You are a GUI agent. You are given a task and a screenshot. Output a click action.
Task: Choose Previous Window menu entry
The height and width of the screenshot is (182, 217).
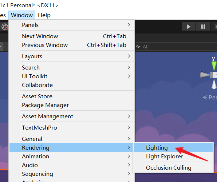click(71, 45)
